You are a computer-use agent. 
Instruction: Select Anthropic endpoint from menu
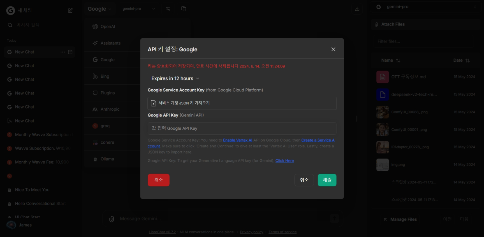point(112,109)
